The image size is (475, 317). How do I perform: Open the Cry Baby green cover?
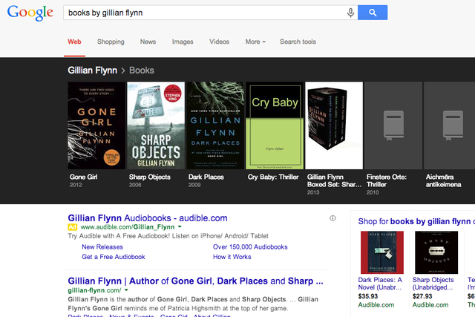(275, 125)
